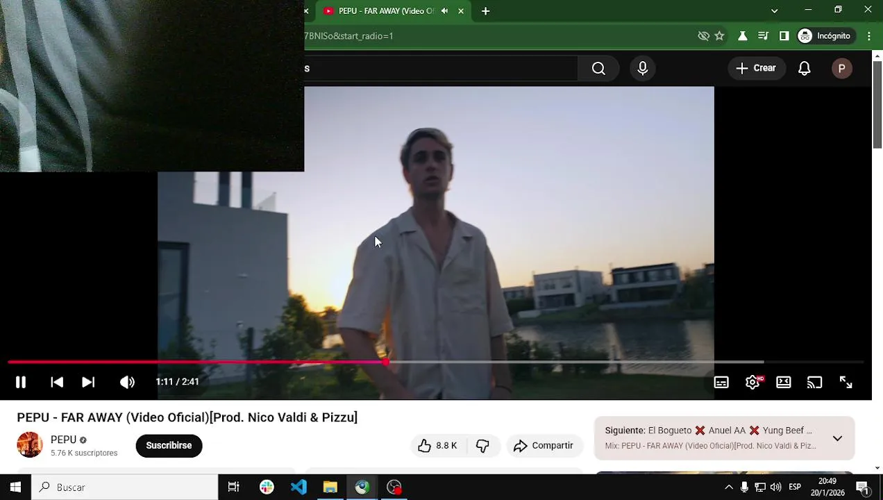Mute the player volume

pos(127,382)
